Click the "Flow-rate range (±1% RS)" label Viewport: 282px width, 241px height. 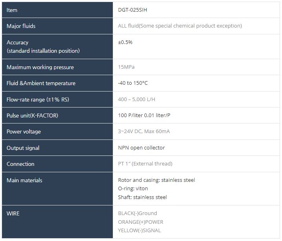(x=38, y=100)
